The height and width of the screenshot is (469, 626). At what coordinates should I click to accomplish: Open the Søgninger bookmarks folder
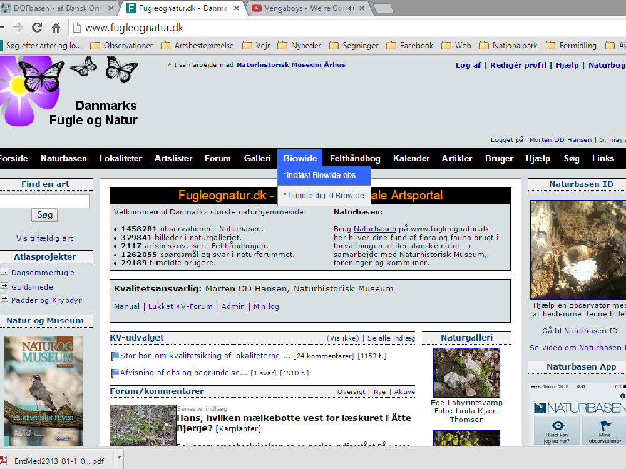(x=354, y=46)
